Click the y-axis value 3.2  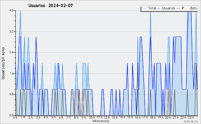pos(11,32)
